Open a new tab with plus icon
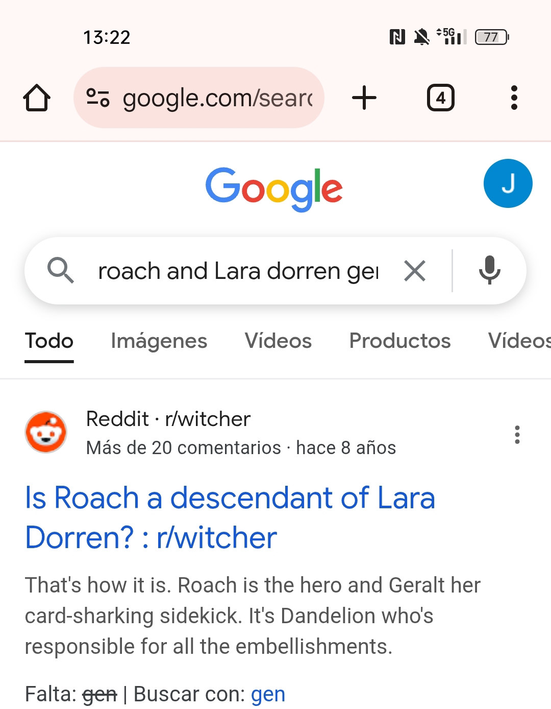This screenshot has height=709, width=551. (364, 98)
